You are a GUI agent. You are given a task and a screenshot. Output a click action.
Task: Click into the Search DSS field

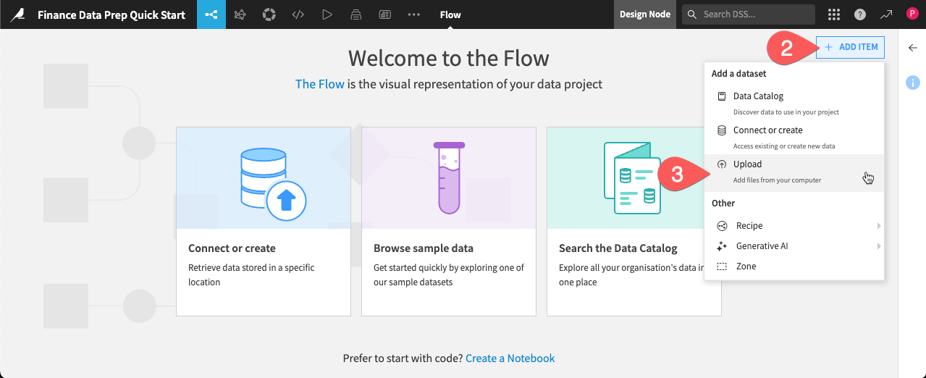tap(749, 14)
